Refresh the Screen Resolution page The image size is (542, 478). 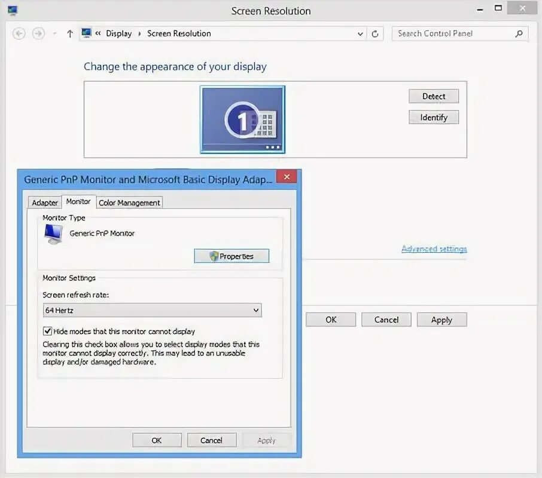(375, 34)
